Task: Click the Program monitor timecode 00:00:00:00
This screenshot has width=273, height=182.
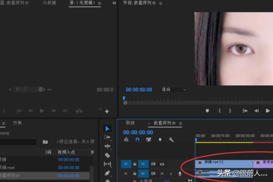Action: [x=139, y=90]
